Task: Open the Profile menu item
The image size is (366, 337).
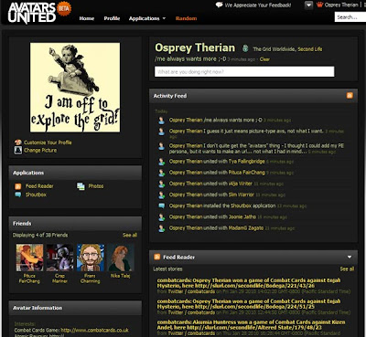Action: (x=112, y=18)
